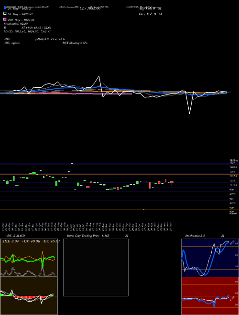The image size is (239, 315).
Task: Click the deep price dip on the main line chart
Action: point(189,114)
